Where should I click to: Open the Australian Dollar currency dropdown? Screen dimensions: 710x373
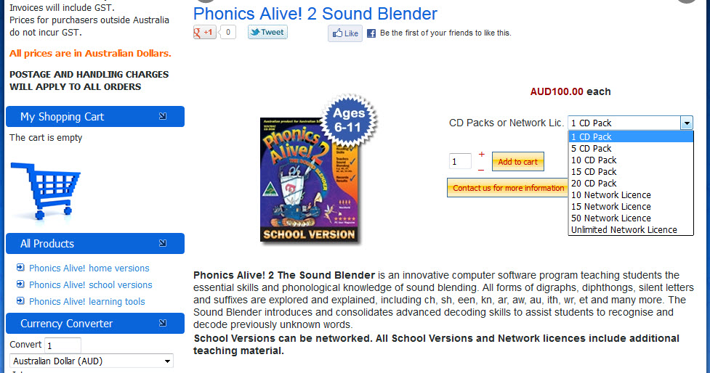(92, 361)
